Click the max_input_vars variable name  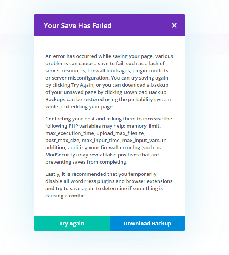tap(140, 141)
